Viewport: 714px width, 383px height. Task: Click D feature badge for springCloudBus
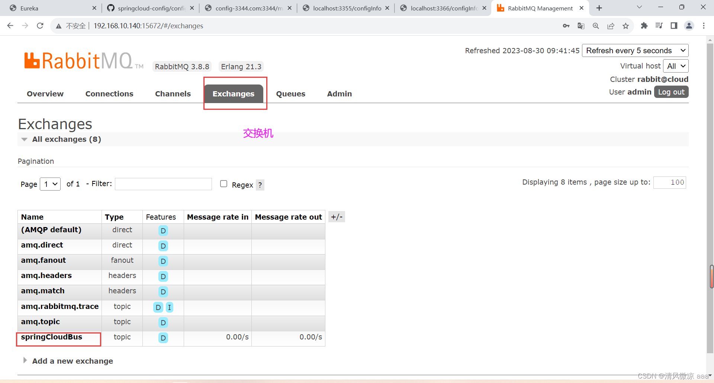[x=163, y=338]
